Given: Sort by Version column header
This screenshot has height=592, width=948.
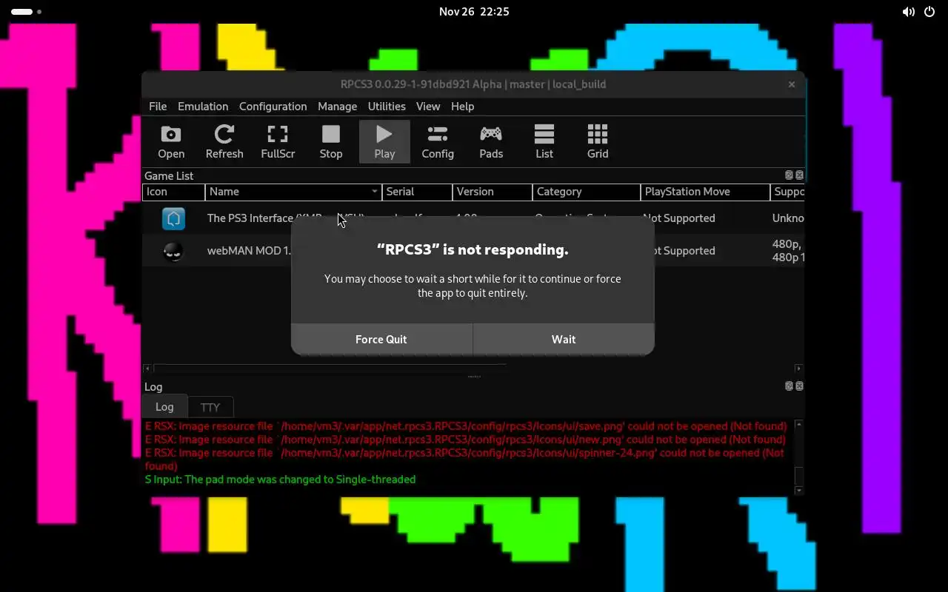Looking at the screenshot, I should [x=492, y=192].
